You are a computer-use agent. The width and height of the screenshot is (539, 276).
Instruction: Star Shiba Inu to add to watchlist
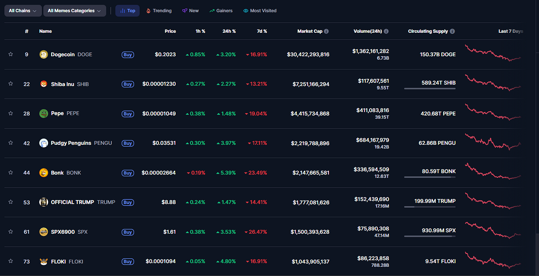pyautogui.click(x=11, y=84)
